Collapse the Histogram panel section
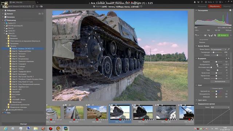 [x=196, y=11]
